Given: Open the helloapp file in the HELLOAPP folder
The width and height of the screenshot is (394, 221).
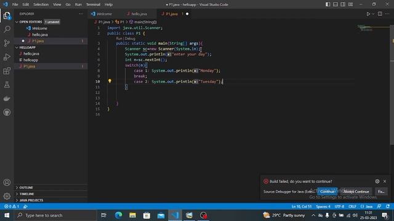Looking at the screenshot, I should coord(50,60).
